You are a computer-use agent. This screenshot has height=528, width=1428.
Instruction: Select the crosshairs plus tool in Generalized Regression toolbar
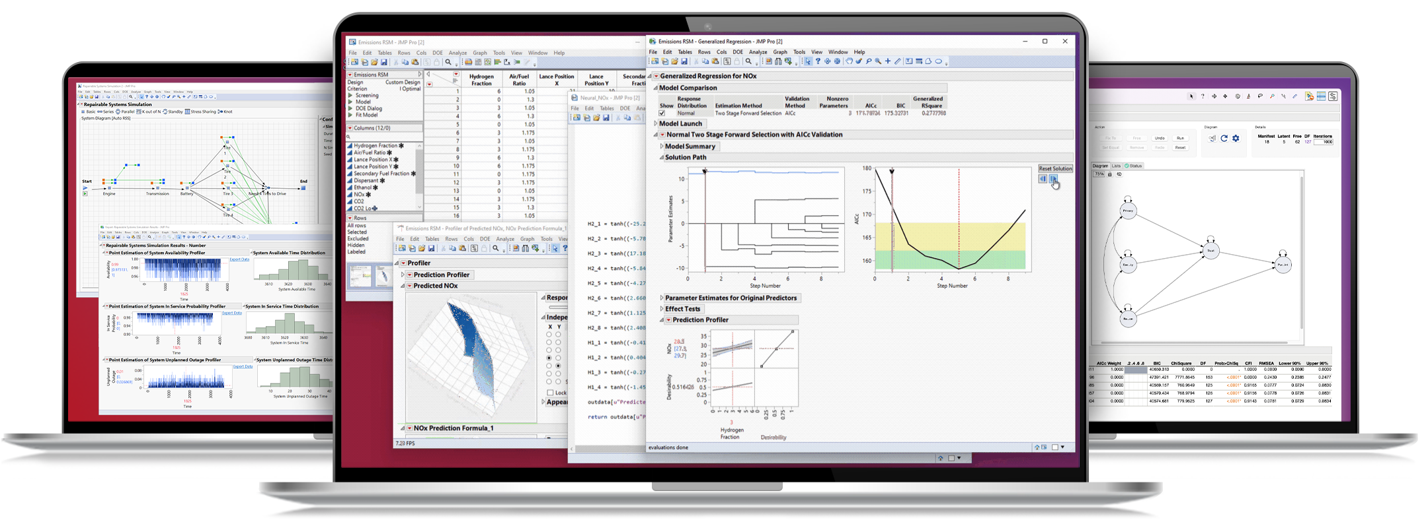tap(888, 61)
